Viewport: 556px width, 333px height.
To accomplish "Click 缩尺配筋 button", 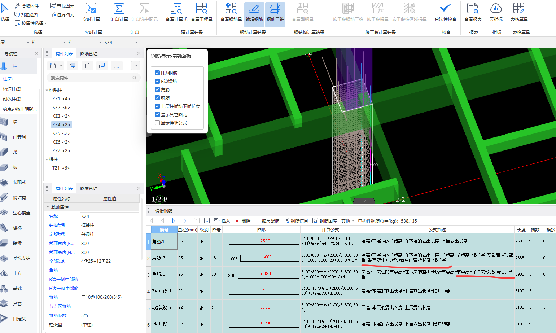I will point(267,221).
